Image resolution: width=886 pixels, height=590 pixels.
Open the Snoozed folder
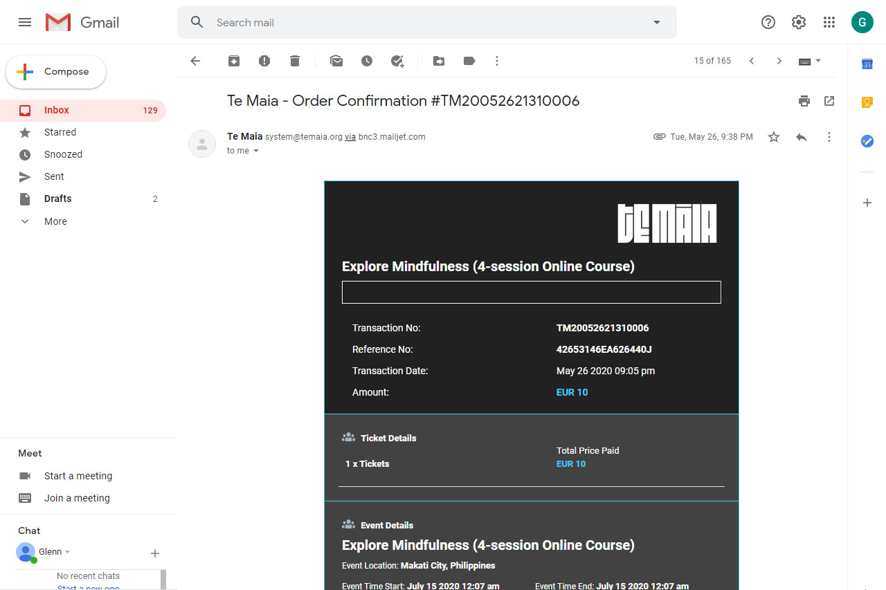tap(83, 154)
